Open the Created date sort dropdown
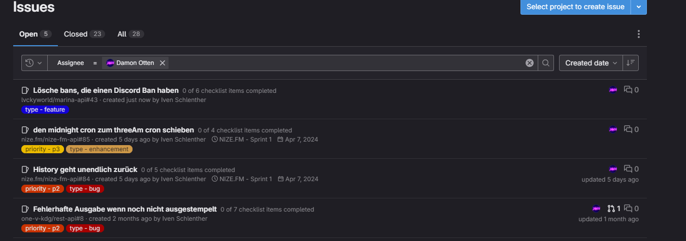The image size is (686, 241). click(591, 63)
